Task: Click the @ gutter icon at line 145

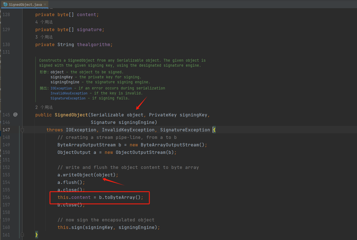Action: (x=15, y=114)
